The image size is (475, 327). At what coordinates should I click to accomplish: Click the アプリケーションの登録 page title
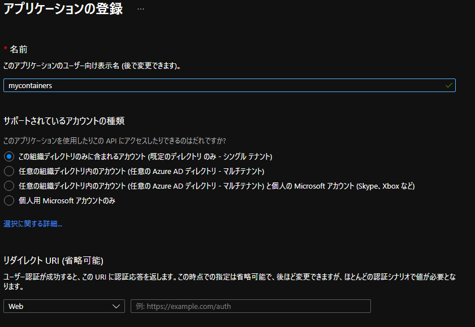[63, 8]
